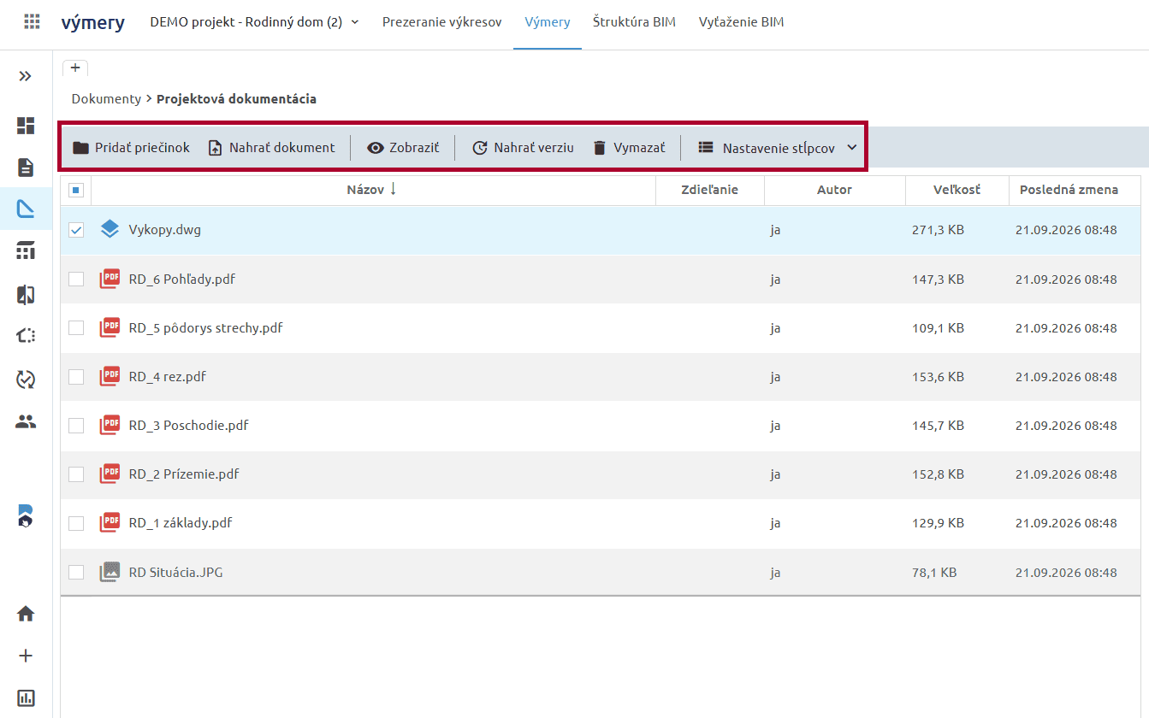Viewport: 1149px width, 718px height.
Task: Open the apps grid menu icon
Action: pyautogui.click(x=32, y=22)
